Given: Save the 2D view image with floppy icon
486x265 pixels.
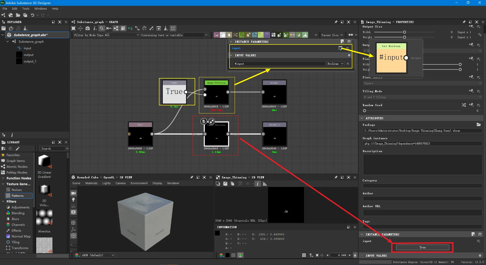Looking at the screenshot, I should tap(225, 184).
